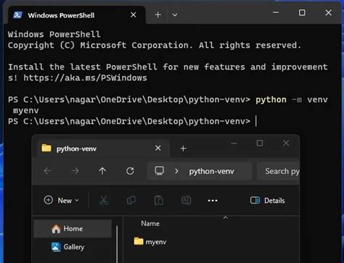Select the Windows PowerShell tab
Viewport: 344px width, 263px height.
tap(76, 15)
